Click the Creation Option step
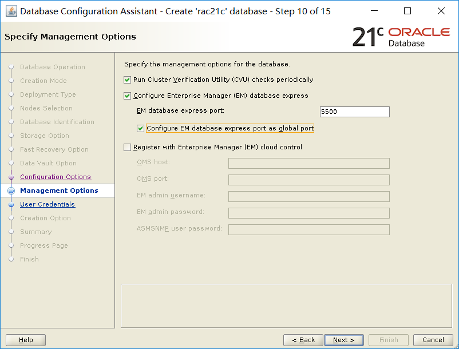459x349 pixels. coord(45,218)
